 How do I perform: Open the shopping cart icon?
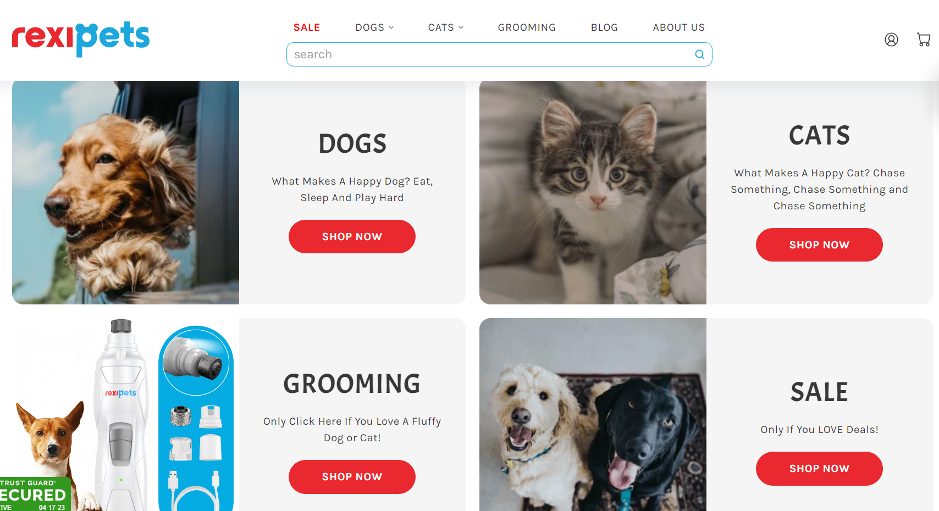pos(924,40)
